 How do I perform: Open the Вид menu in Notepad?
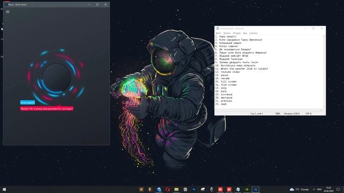(x=245, y=33)
